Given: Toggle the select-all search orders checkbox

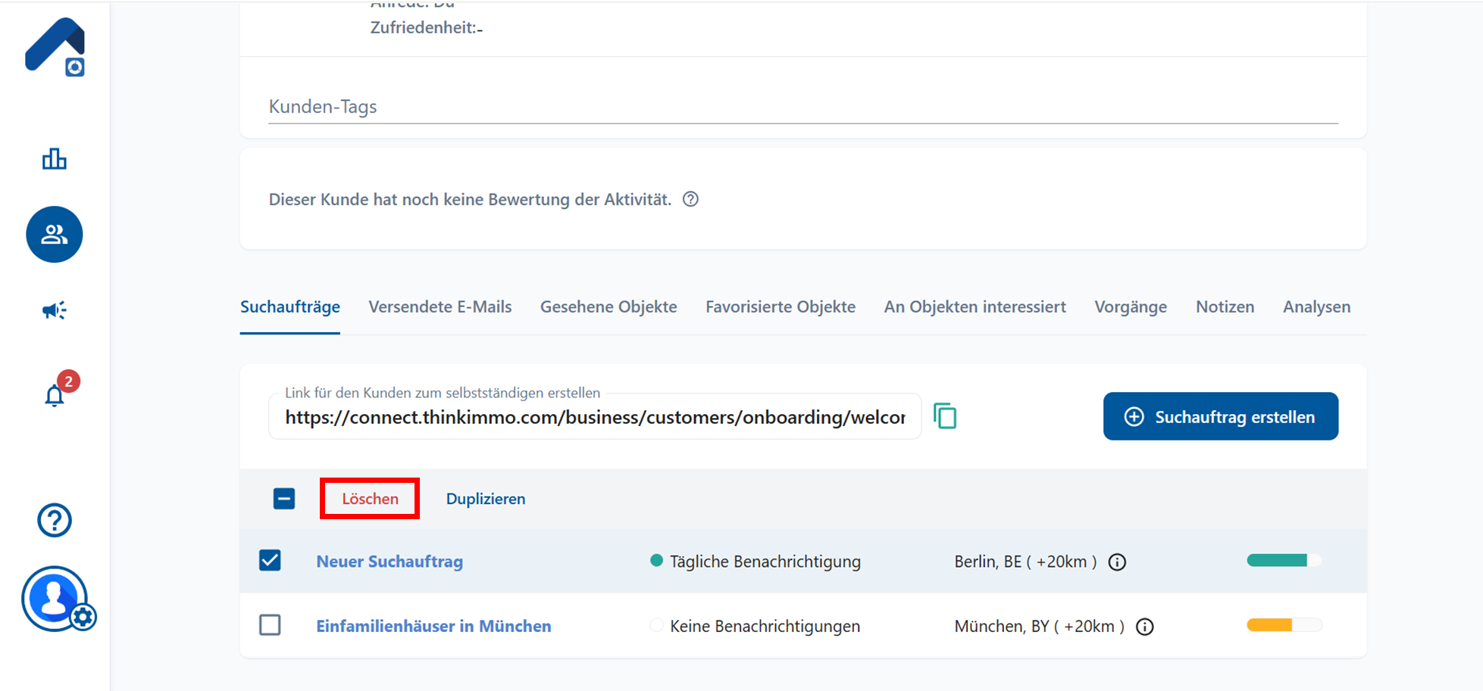Looking at the screenshot, I should point(284,499).
